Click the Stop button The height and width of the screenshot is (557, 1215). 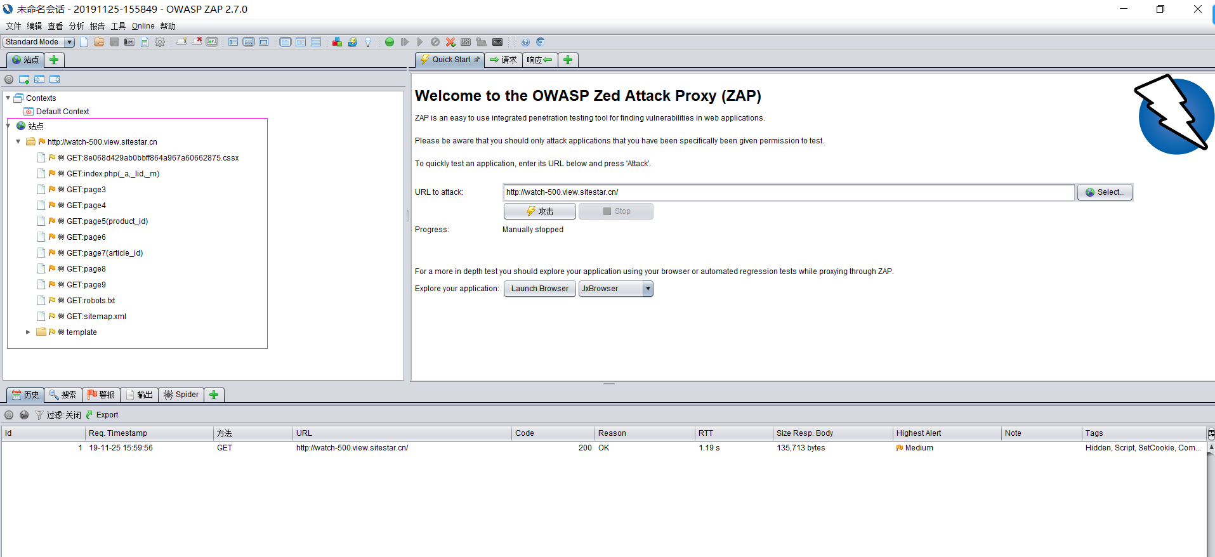(616, 211)
